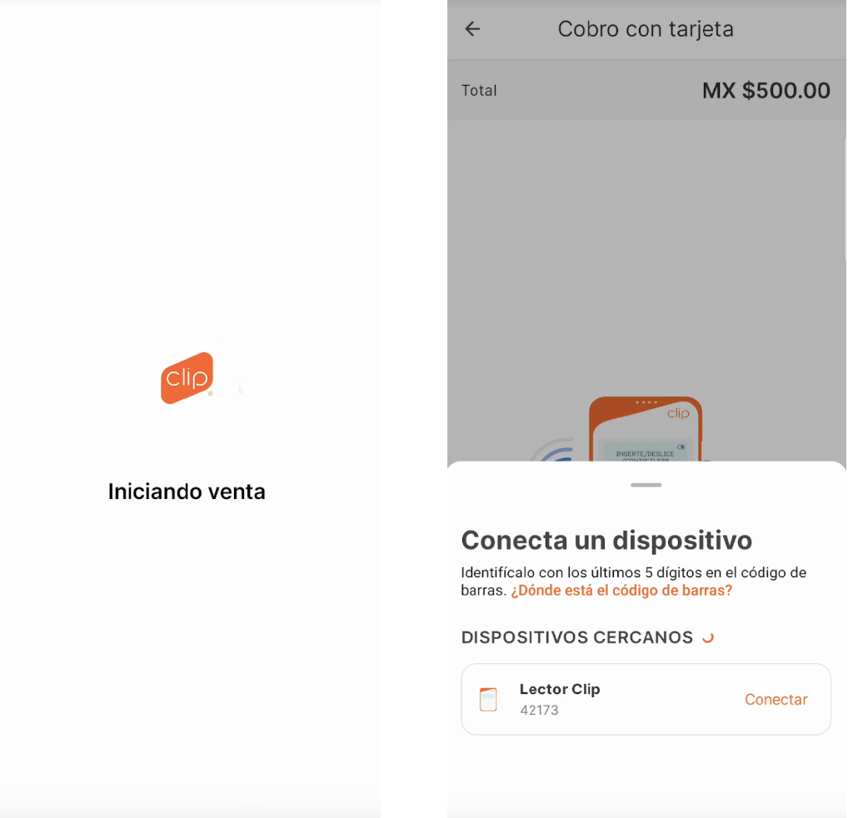Select the Lector Clip 42173 device row
The image size is (848, 818).
pyautogui.click(x=646, y=699)
